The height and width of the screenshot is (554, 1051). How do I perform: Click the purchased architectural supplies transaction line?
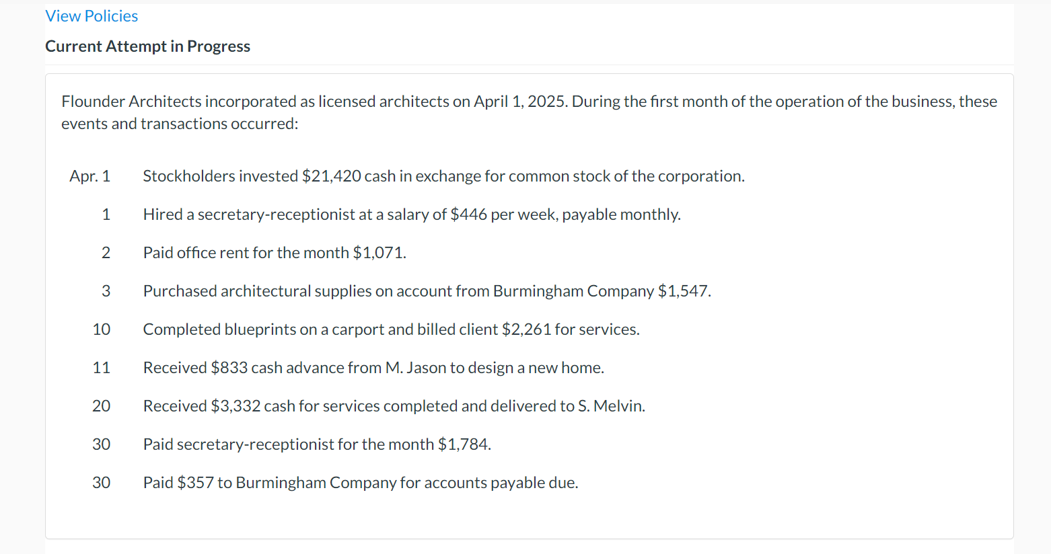427,291
